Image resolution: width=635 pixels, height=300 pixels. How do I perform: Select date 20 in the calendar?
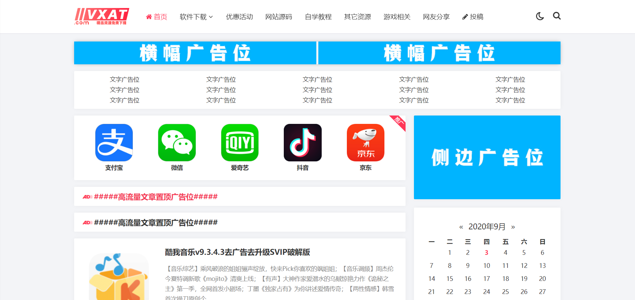542,279
